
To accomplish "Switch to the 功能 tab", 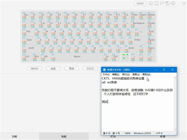I will 14,136.
